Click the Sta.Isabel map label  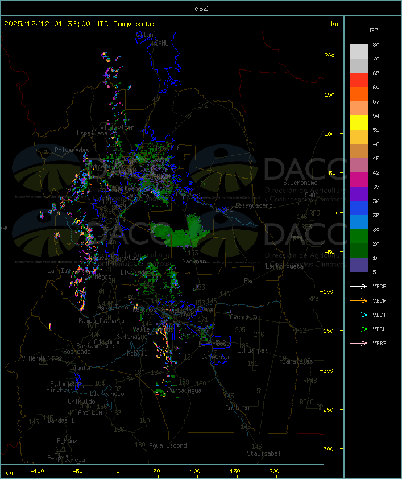264,453
